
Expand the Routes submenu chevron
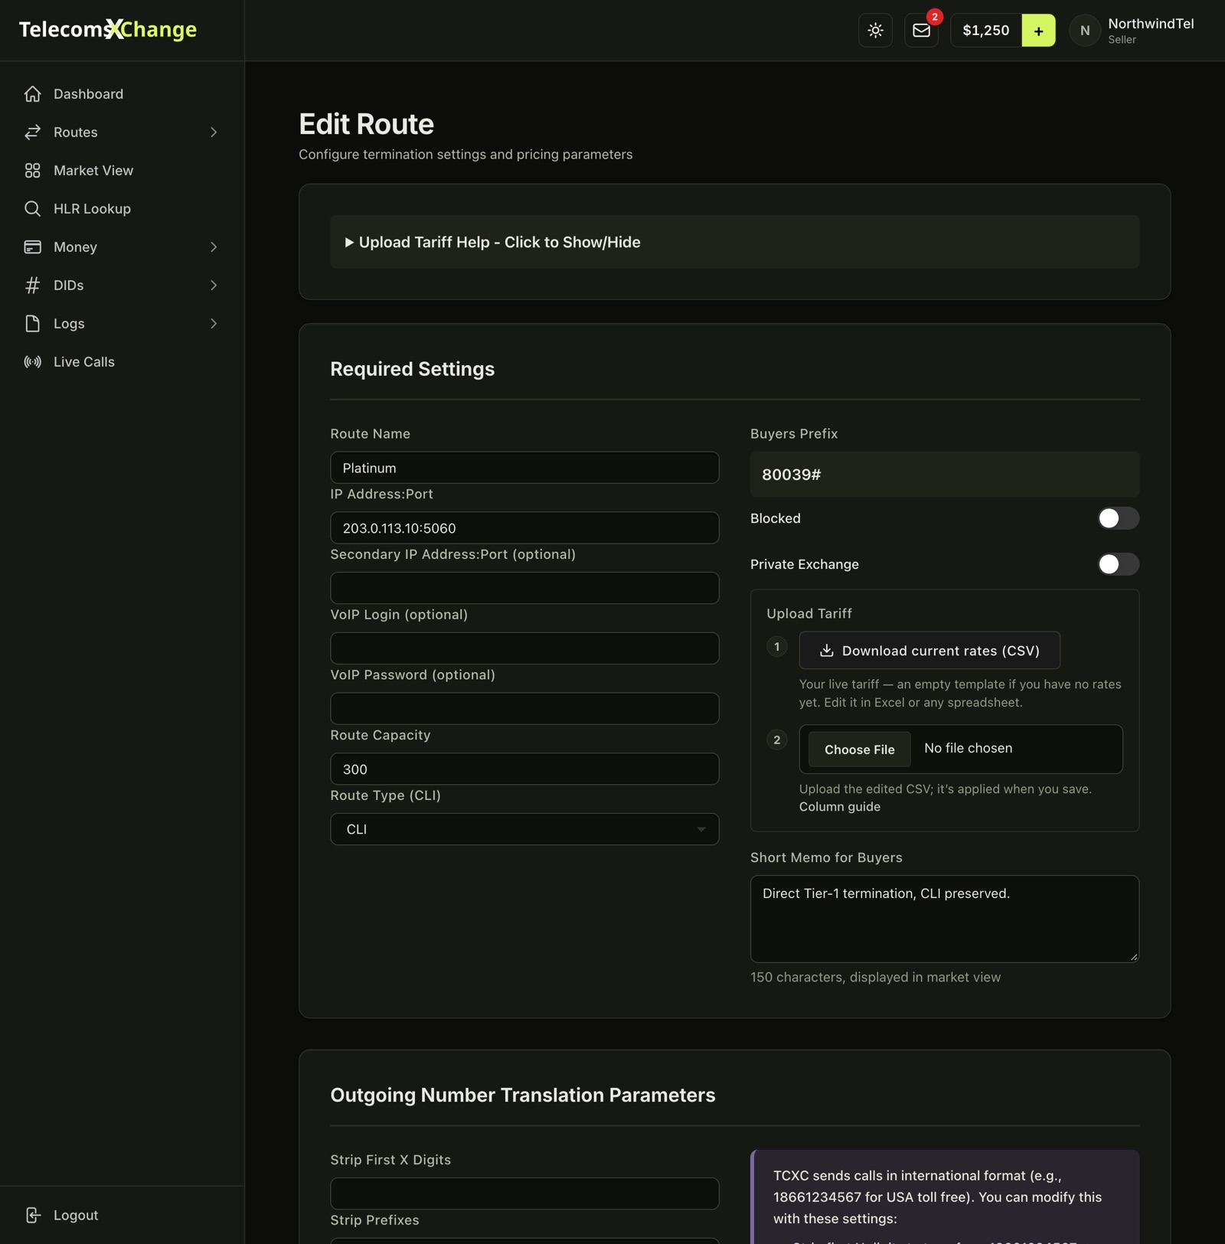coord(214,132)
